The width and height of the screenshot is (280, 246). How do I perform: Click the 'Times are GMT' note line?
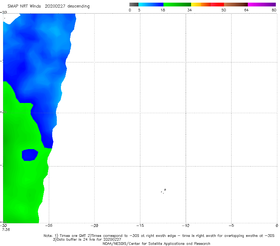(159, 236)
